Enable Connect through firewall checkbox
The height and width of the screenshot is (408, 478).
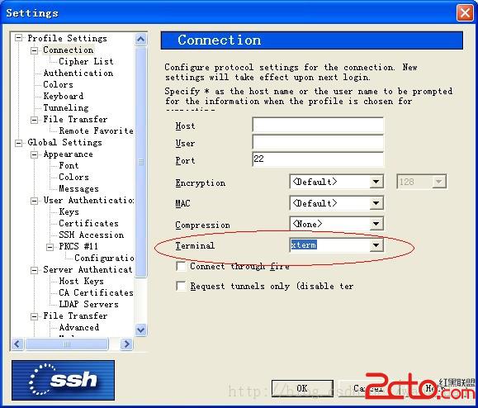pos(181,266)
